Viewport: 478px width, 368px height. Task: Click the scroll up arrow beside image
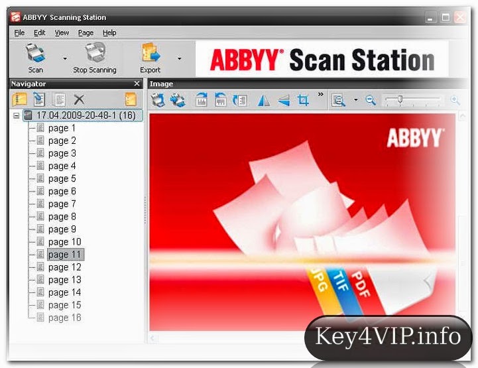tap(463, 116)
